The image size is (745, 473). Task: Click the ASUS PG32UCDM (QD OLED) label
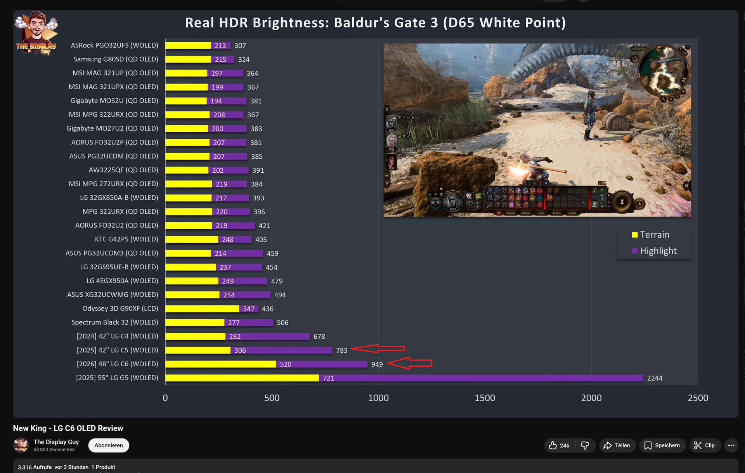point(114,156)
